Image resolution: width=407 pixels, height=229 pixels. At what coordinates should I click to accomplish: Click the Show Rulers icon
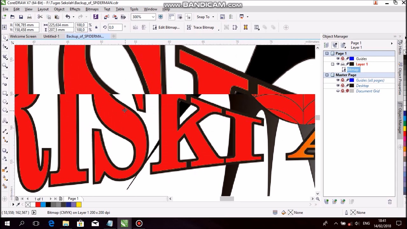pyautogui.click(x=171, y=17)
